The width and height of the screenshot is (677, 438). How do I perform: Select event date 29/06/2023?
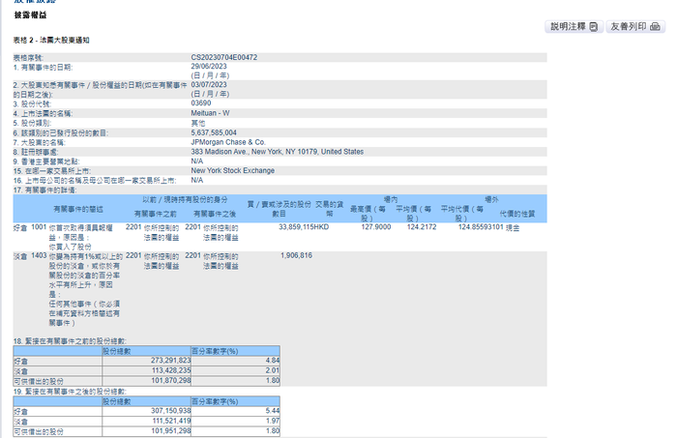click(x=209, y=67)
